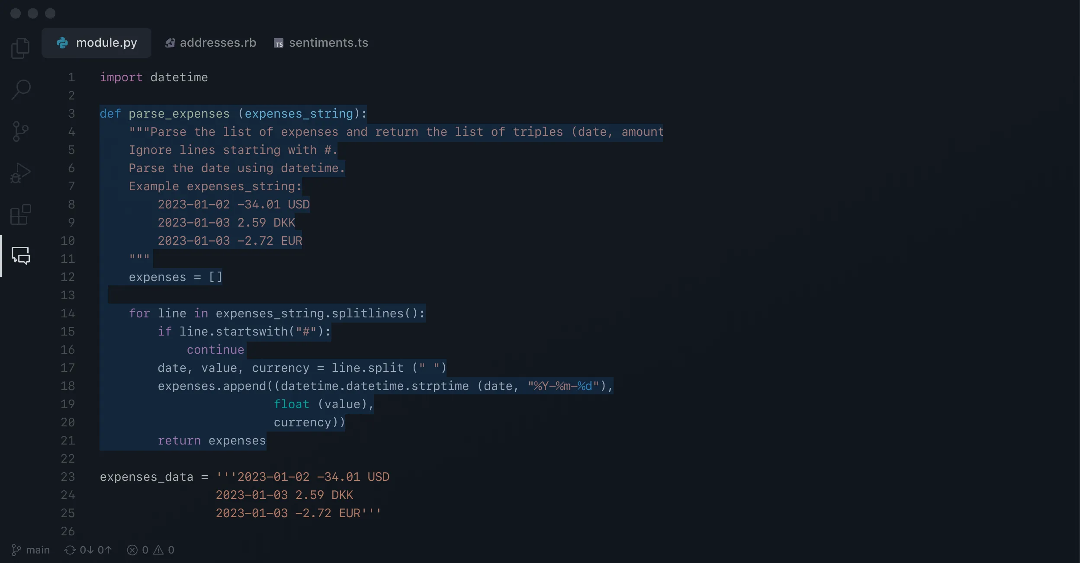The image size is (1080, 563).
Task: Click the main branch label in status bar
Action: tap(38, 550)
